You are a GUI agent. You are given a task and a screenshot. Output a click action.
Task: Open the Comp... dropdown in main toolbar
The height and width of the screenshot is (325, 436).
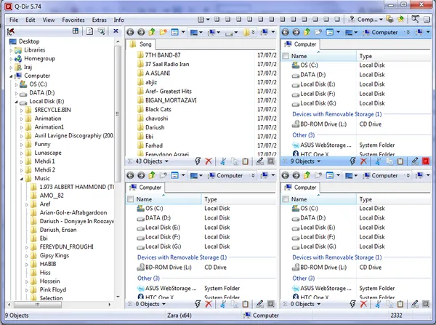tap(381, 20)
